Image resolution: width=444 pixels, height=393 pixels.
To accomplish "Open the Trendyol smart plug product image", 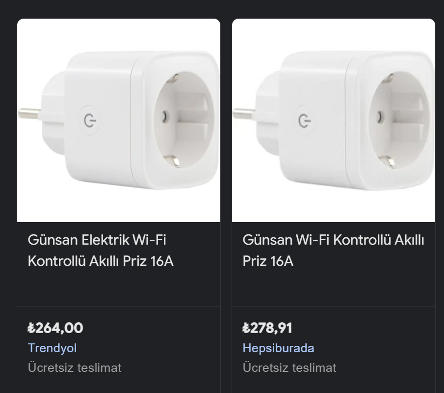I will [x=119, y=120].
